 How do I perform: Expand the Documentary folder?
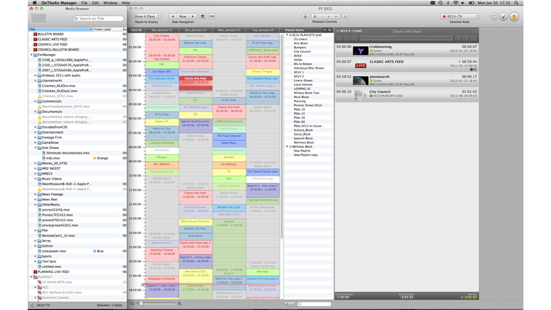[x=35, y=112]
